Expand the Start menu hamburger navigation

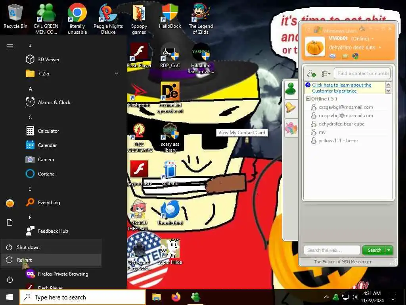[10, 46]
